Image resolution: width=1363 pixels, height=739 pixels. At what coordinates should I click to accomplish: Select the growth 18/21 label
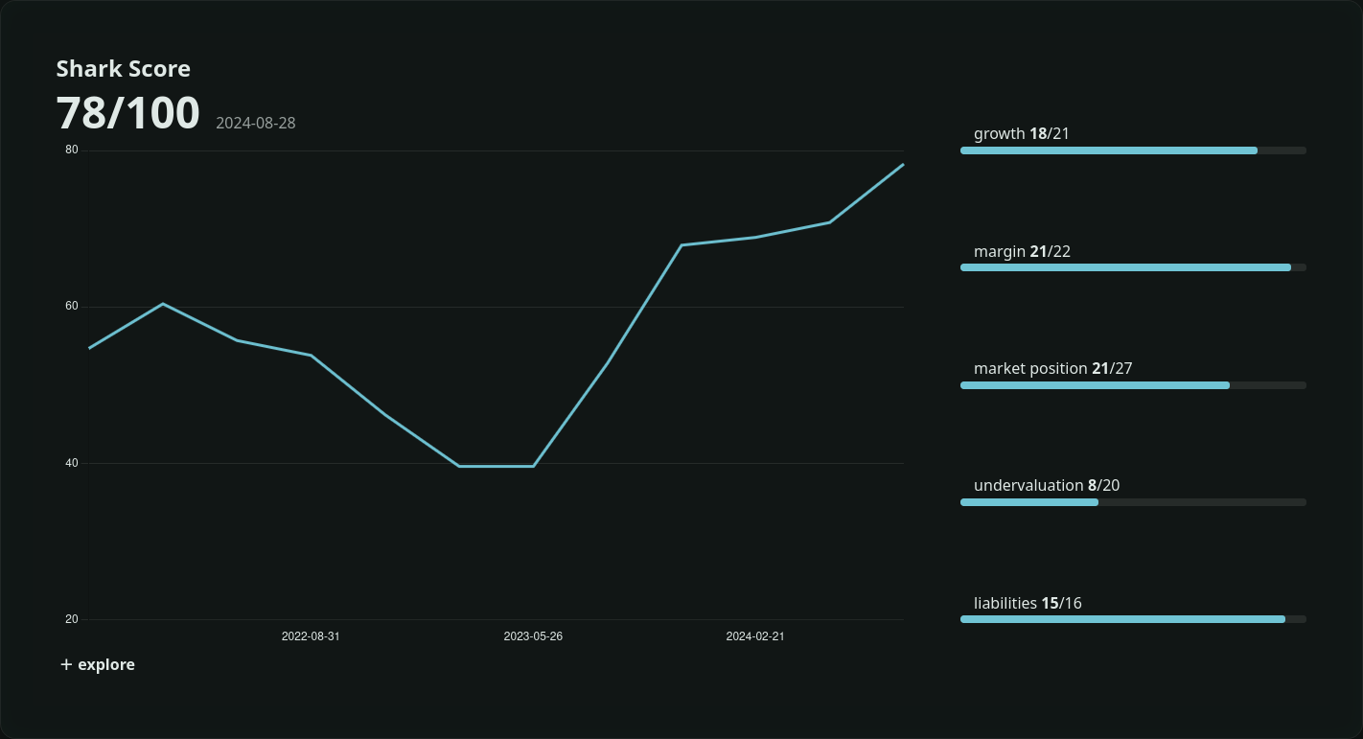click(x=1021, y=133)
